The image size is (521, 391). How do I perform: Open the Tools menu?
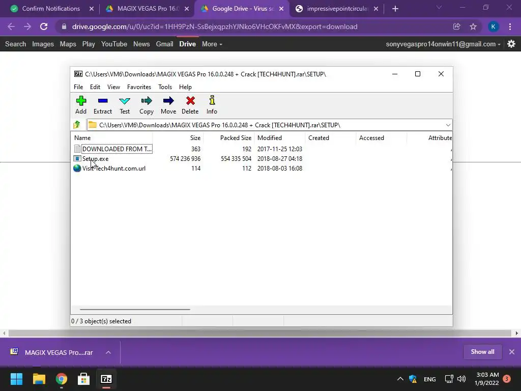pos(165,87)
